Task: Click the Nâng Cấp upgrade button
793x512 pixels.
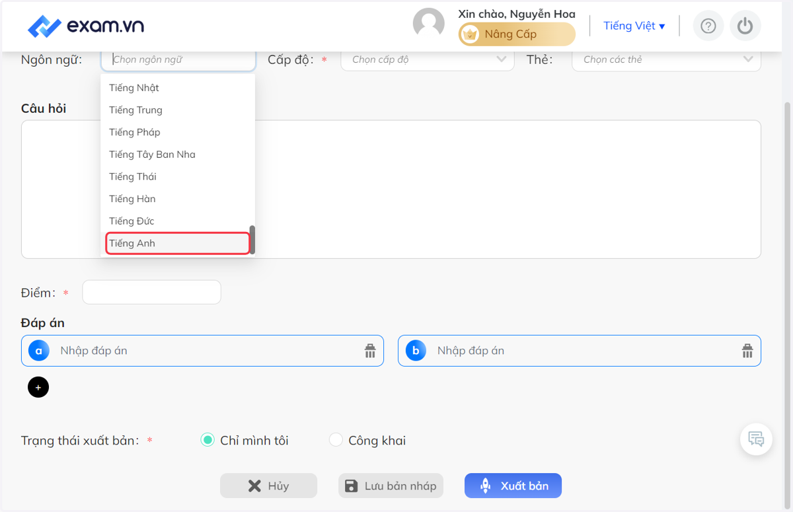Action: (x=517, y=34)
